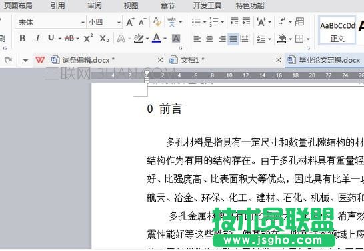Open the table grid icon

click(299, 21)
